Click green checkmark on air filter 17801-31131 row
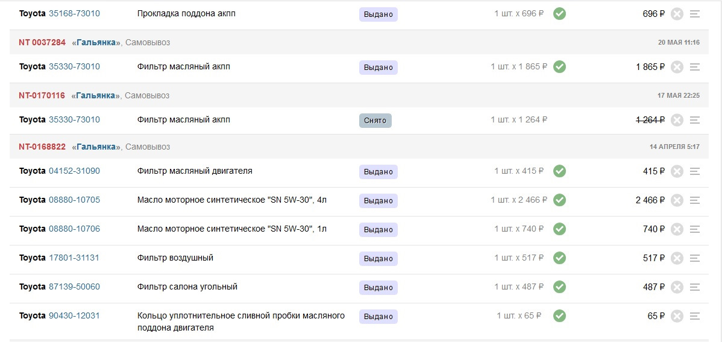This screenshot has height=342, width=722. coord(559,258)
